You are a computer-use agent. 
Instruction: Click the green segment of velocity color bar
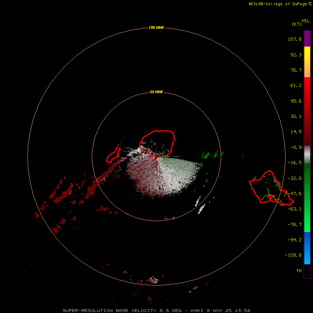[x=307, y=198]
